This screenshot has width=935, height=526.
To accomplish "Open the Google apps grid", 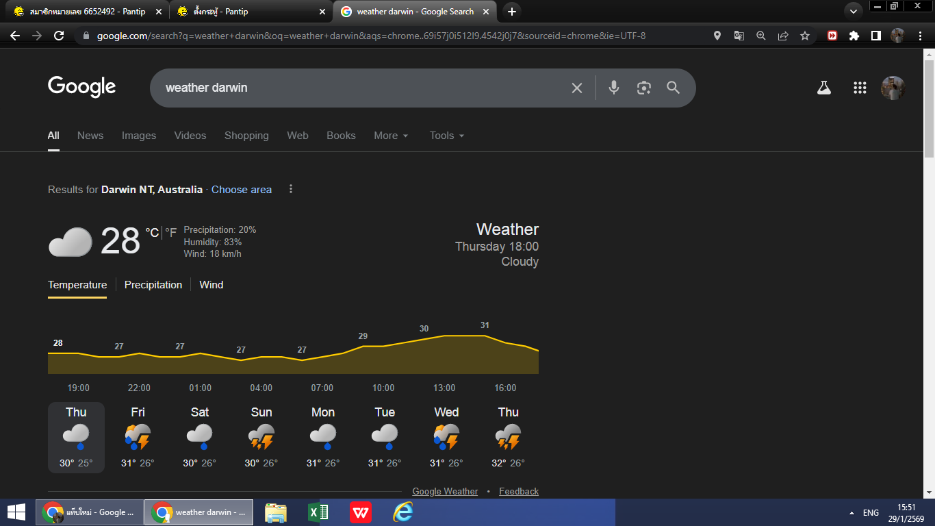I will (x=860, y=88).
